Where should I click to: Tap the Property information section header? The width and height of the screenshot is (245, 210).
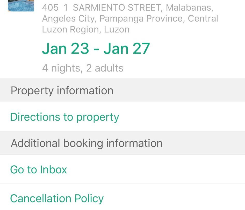pyautogui.click(x=62, y=90)
